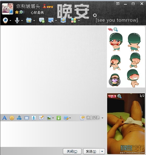The width and height of the screenshot is (146, 155).
Task: Expand the apps grid dropdown arrow
Action: point(79,20)
